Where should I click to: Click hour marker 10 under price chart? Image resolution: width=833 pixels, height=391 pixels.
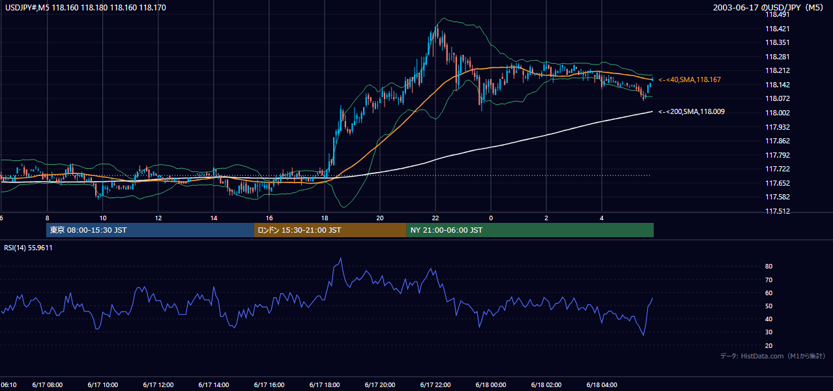point(102,218)
